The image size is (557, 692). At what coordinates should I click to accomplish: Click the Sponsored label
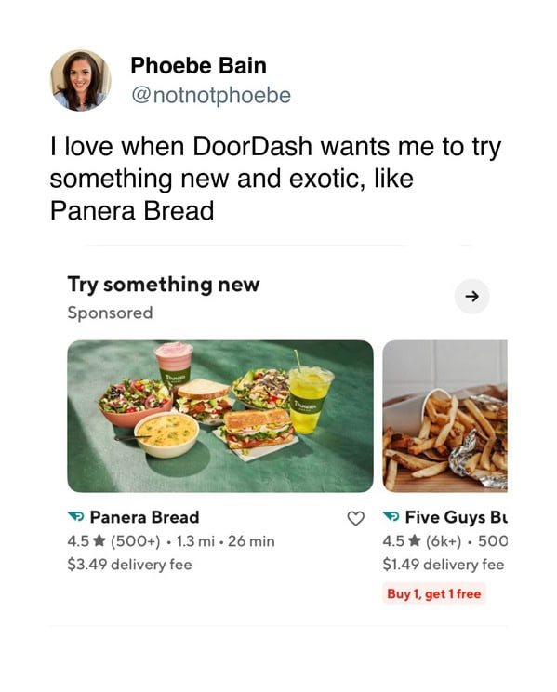(110, 313)
